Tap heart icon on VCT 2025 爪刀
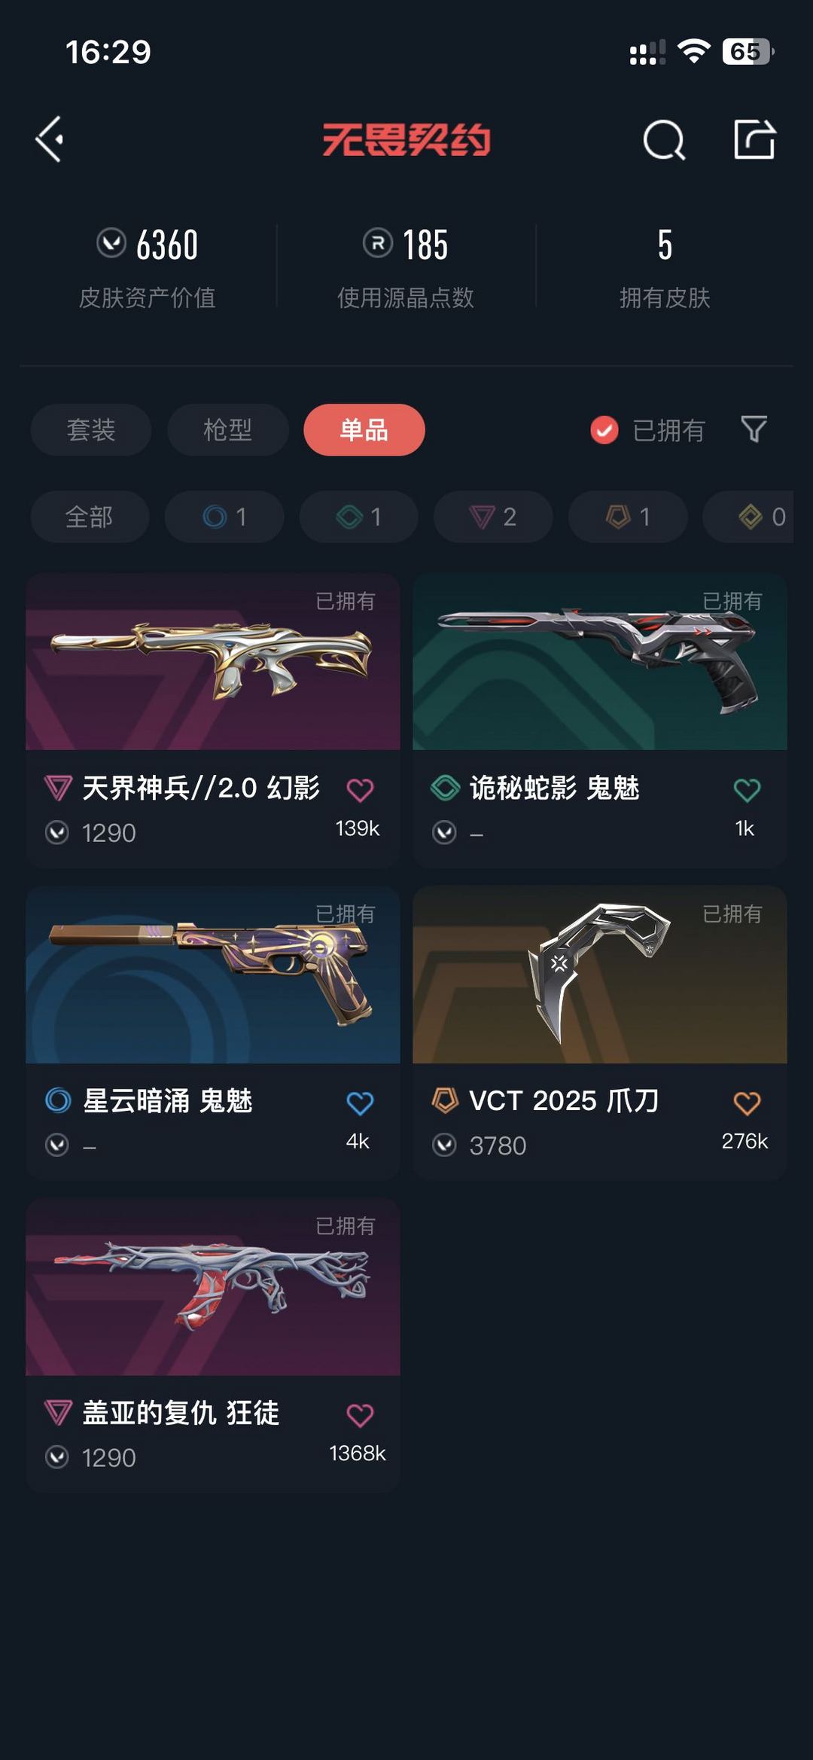This screenshot has width=813, height=1760. (747, 1103)
